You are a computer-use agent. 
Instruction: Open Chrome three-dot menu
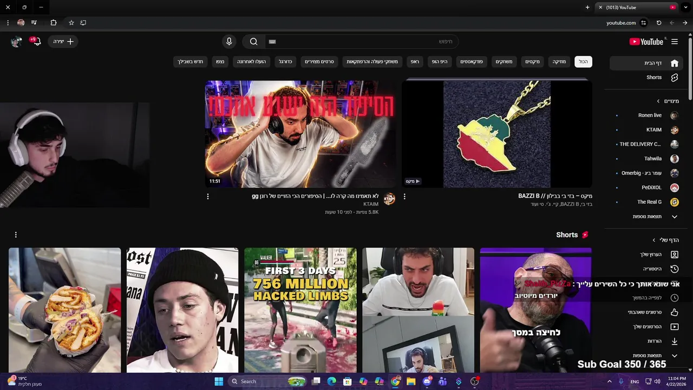(x=8, y=23)
